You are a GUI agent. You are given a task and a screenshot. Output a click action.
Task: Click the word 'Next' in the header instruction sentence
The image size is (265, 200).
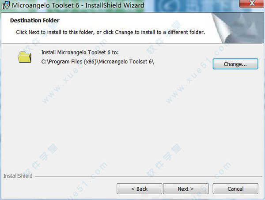pos(34,32)
